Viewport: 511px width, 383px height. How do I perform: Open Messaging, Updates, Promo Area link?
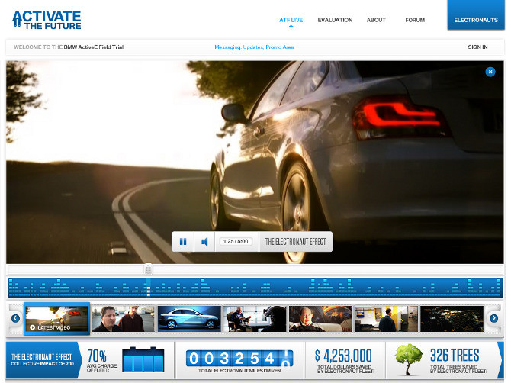click(x=254, y=47)
